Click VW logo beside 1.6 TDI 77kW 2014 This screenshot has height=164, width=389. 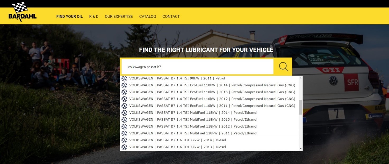point(124,140)
